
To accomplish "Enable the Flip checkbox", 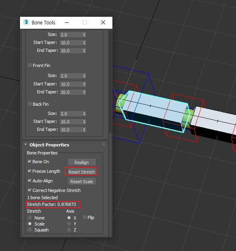I will pyautogui.click(x=84, y=217).
